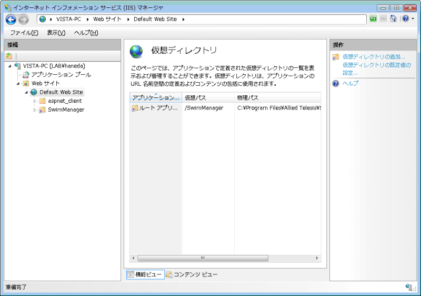The height and width of the screenshot is (296, 421).
Task: Click the Stop icon in address toolbar
Action: [383, 18]
